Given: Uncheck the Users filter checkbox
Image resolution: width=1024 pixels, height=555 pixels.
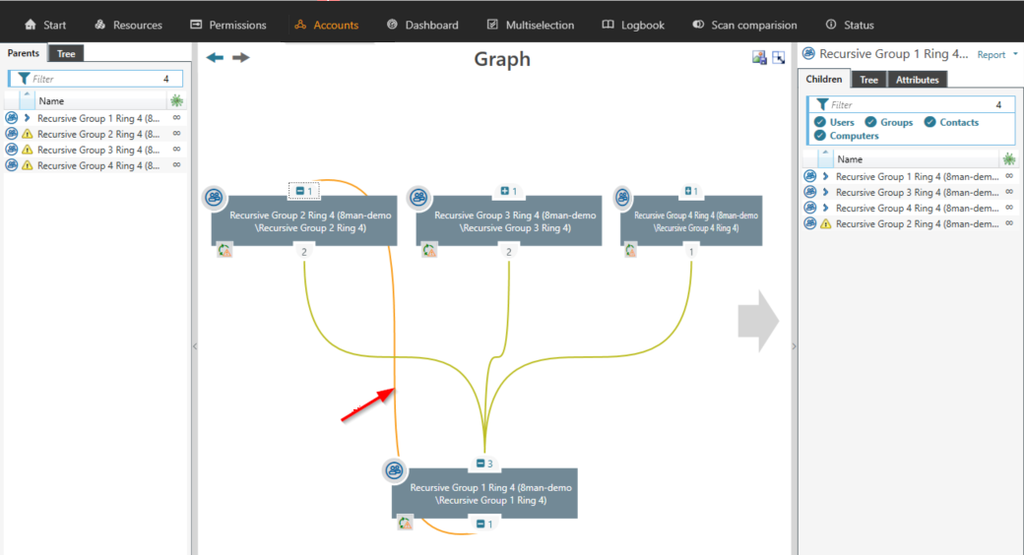Looking at the screenshot, I should click(x=820, y=123).
